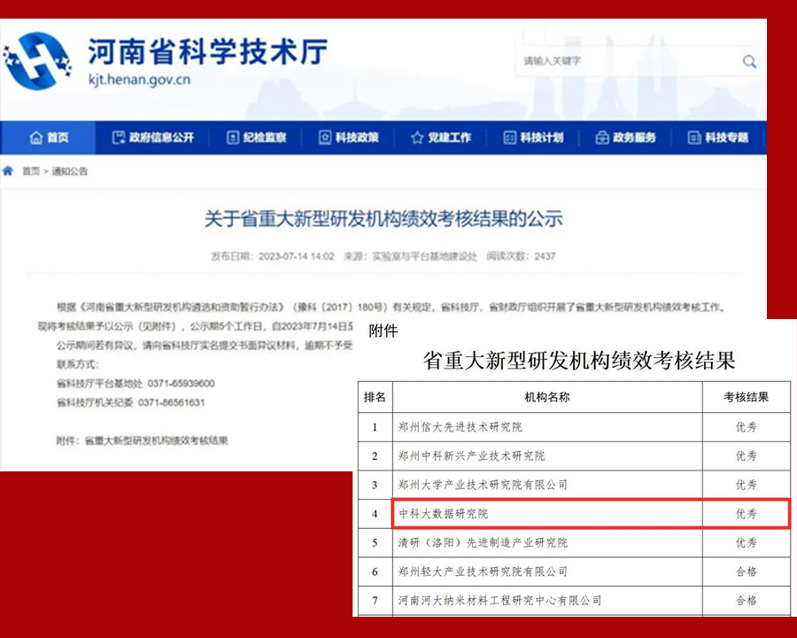Click the 优秀 result for 郑州信大先进技术研究院
The width and height of the screenshot is (797, 638).
click(x=747, y=427)
